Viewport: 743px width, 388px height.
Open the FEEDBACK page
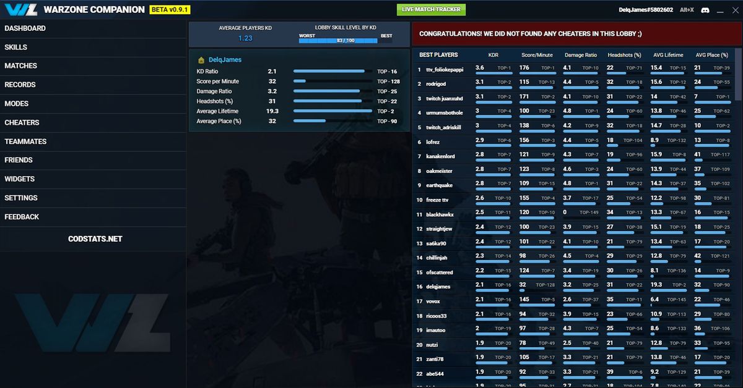[22, 216]
